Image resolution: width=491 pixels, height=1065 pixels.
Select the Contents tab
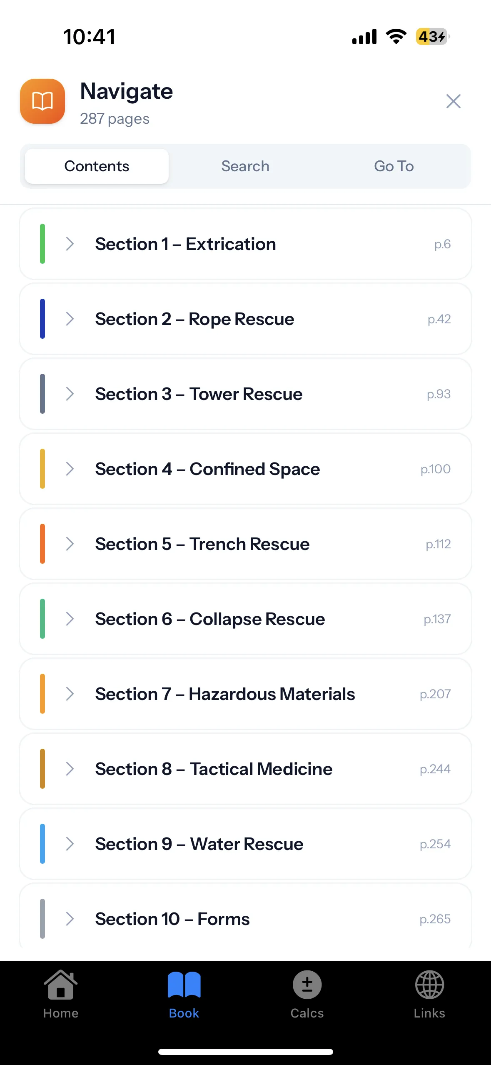(97, 166)
